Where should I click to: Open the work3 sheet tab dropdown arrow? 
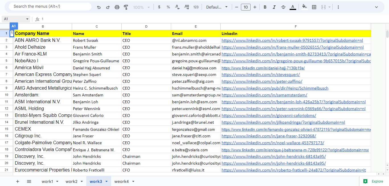tap(107, 181)
